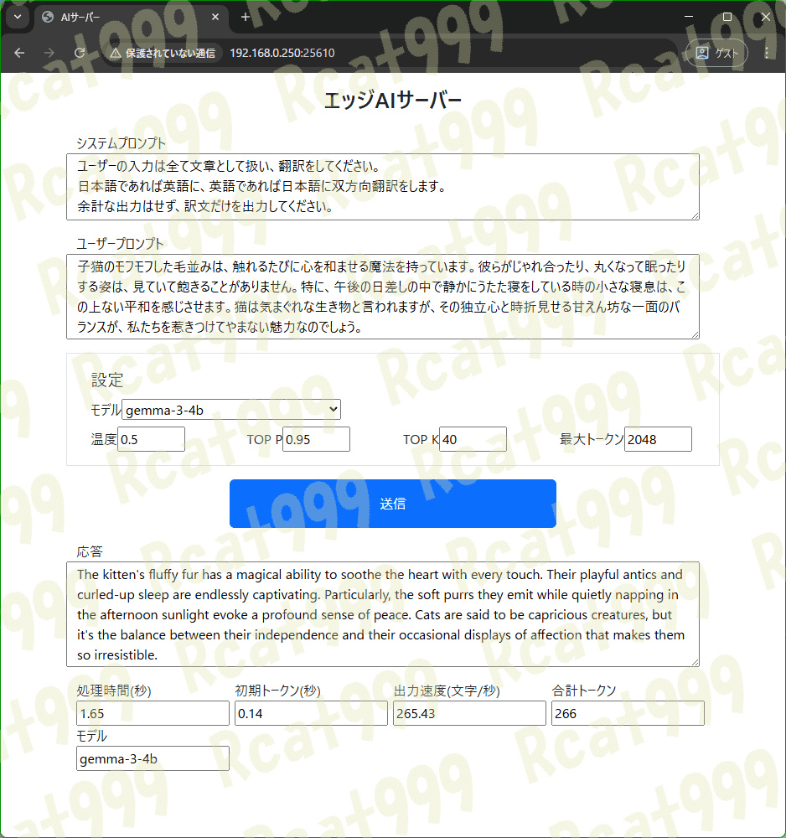Open the モデル selection dropdown
This screenshot has height=838, width=786.
pos(231,409)
